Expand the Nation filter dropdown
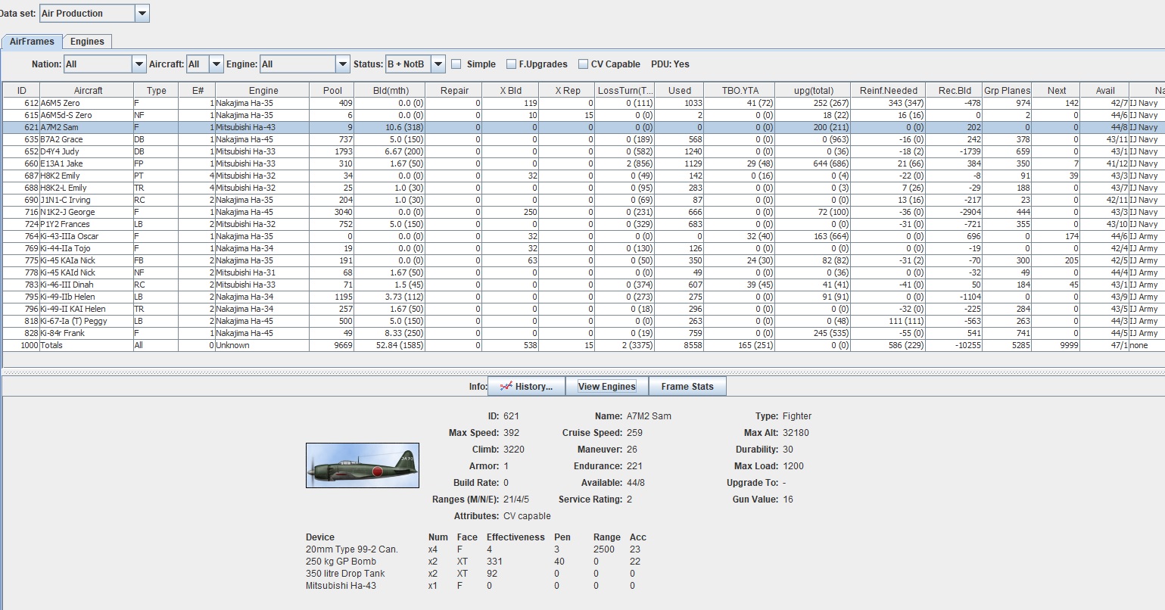The width and height of the screenshot is (1165, 610). point(139,64)
